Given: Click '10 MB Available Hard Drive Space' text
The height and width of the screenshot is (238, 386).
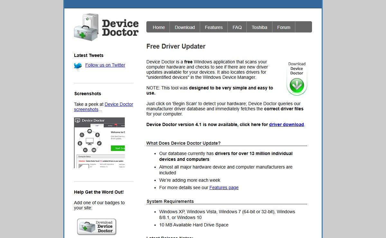Looking at the screenshot, I should (194, 225).
